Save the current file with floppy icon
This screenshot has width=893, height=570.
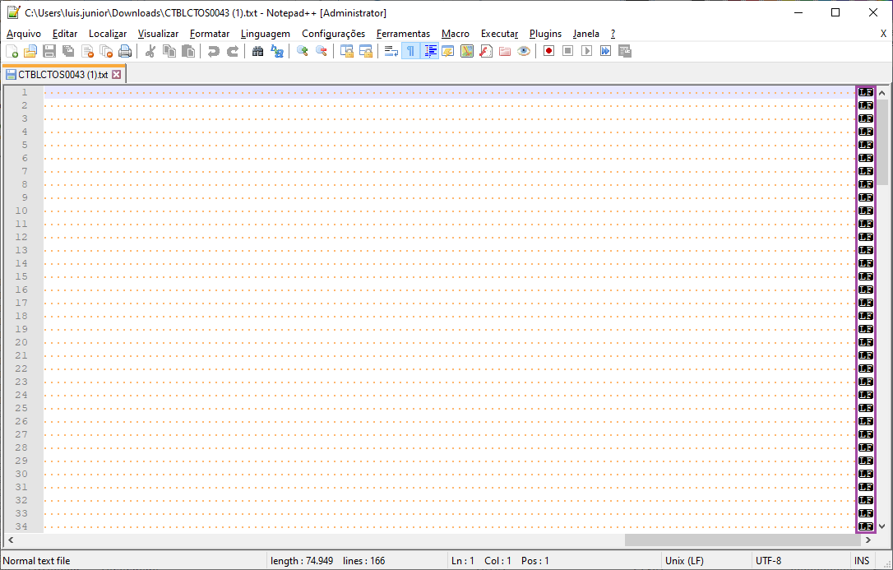pyautogui.click(x=49, y=51)
